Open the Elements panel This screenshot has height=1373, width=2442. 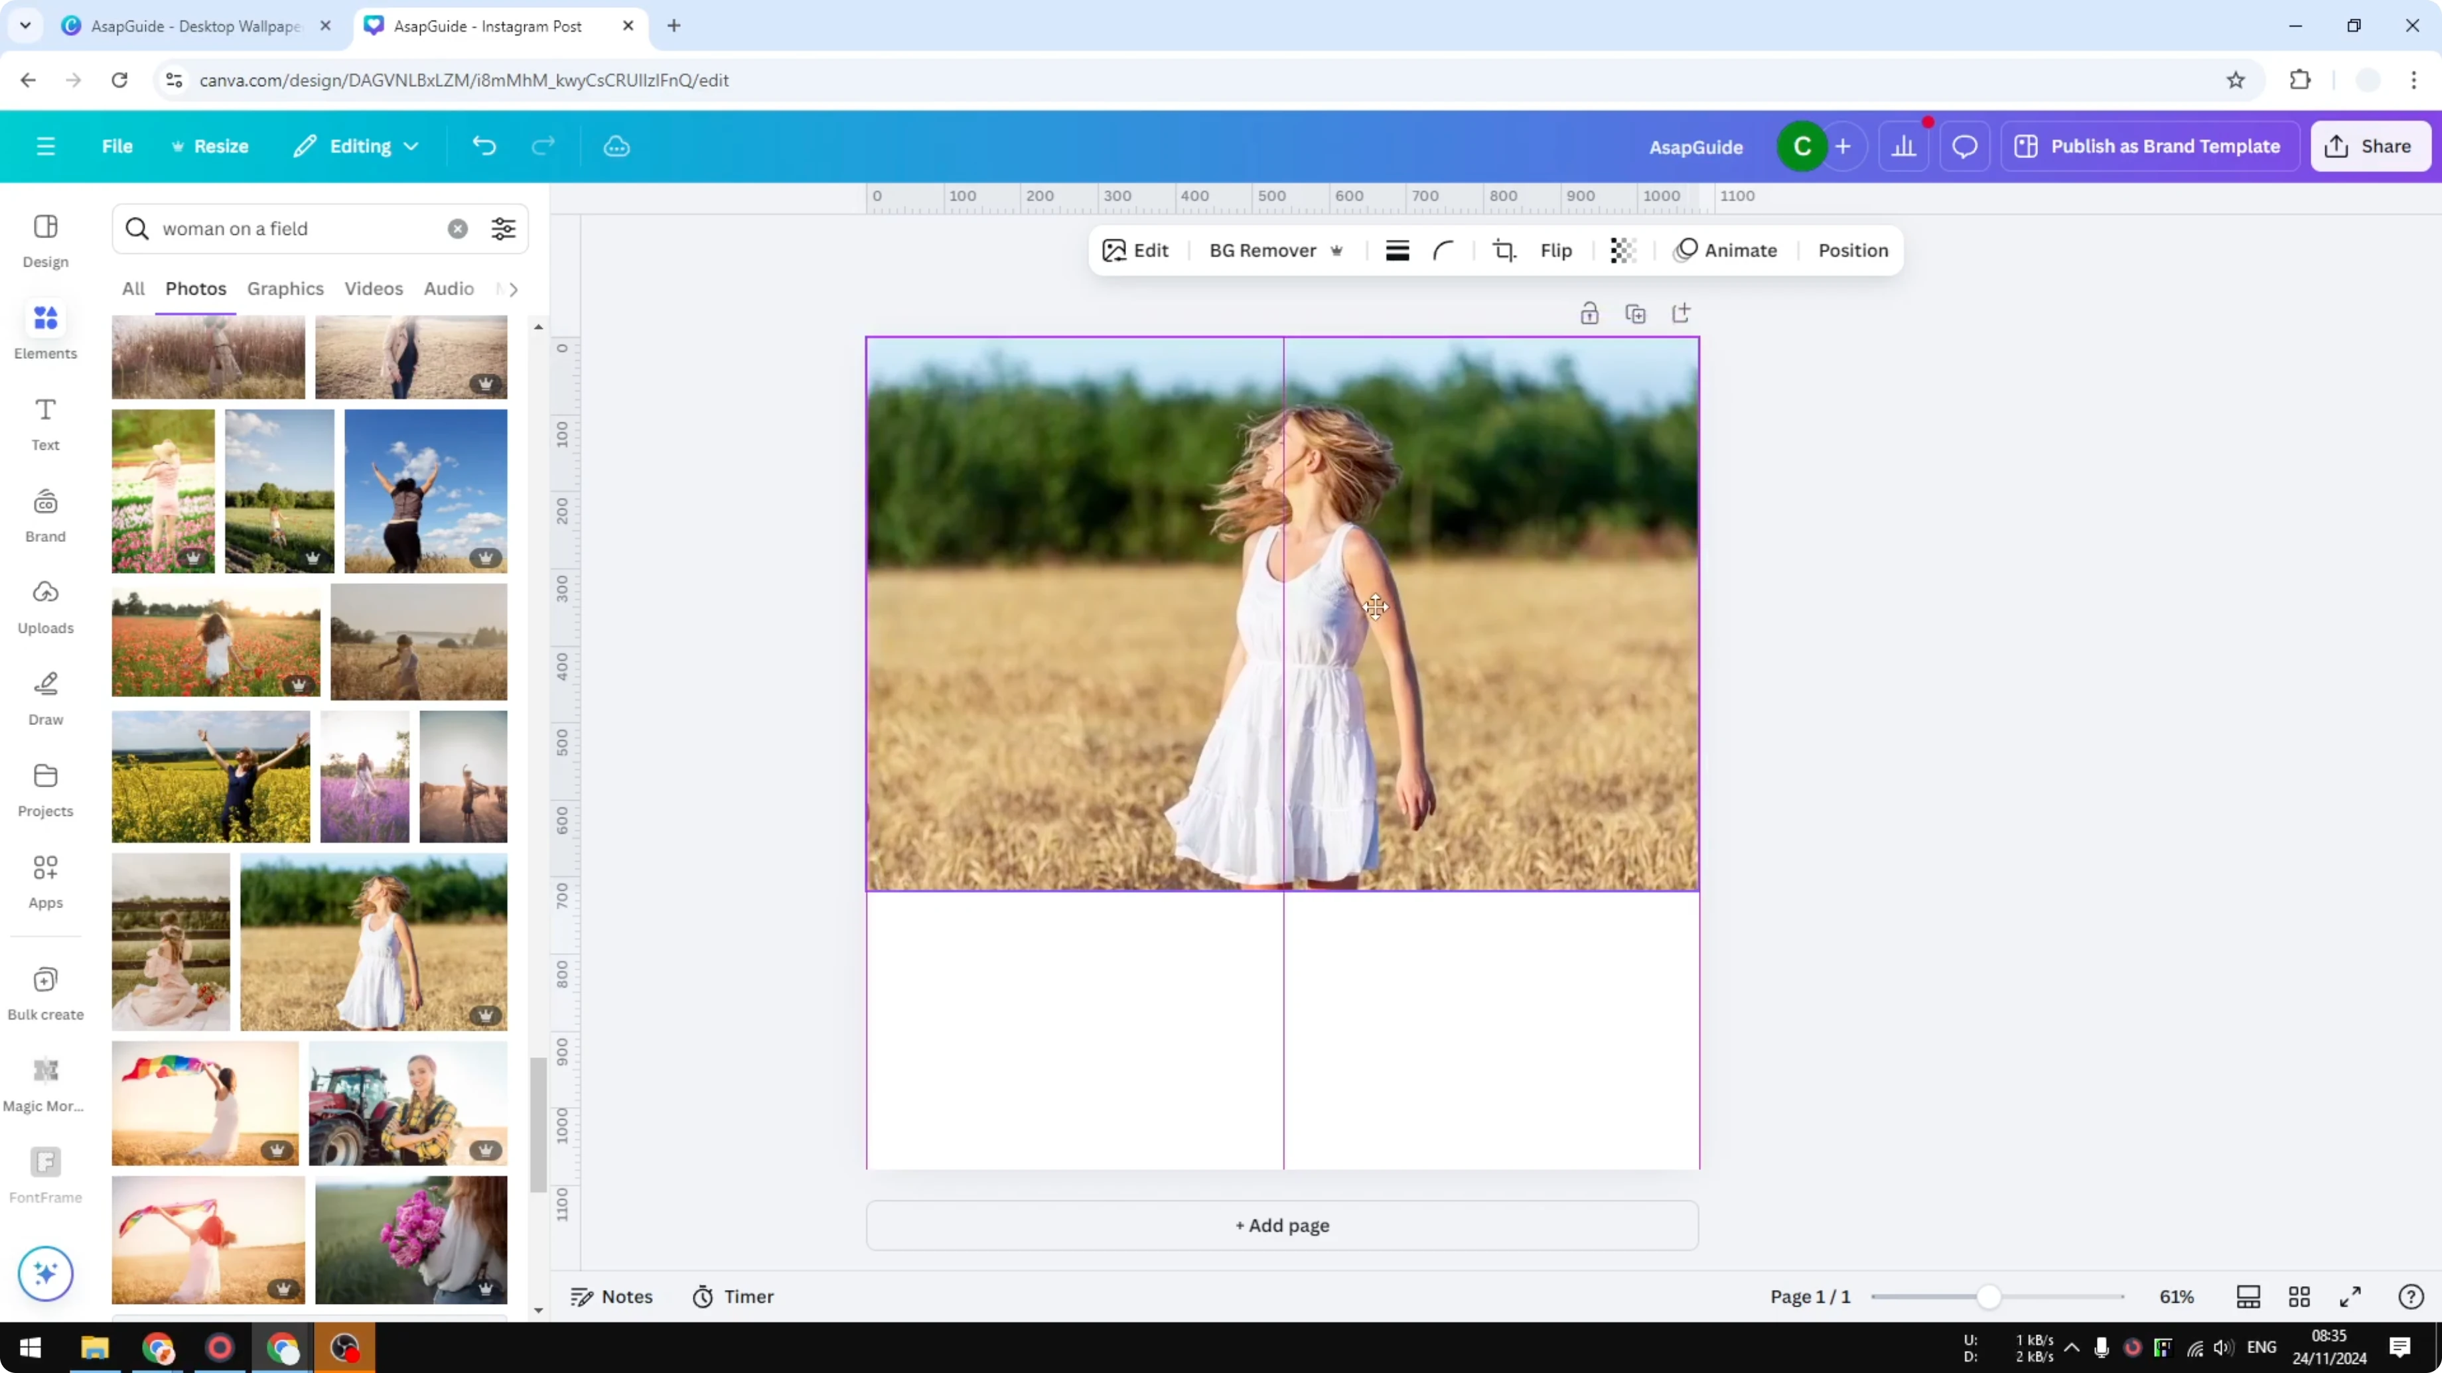pyautogui.click(x=44, y=332)
